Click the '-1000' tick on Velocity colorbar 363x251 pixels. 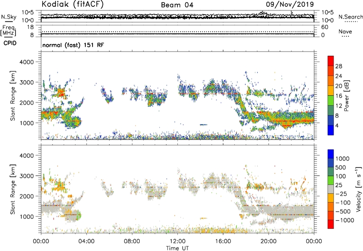click(345, 220)
